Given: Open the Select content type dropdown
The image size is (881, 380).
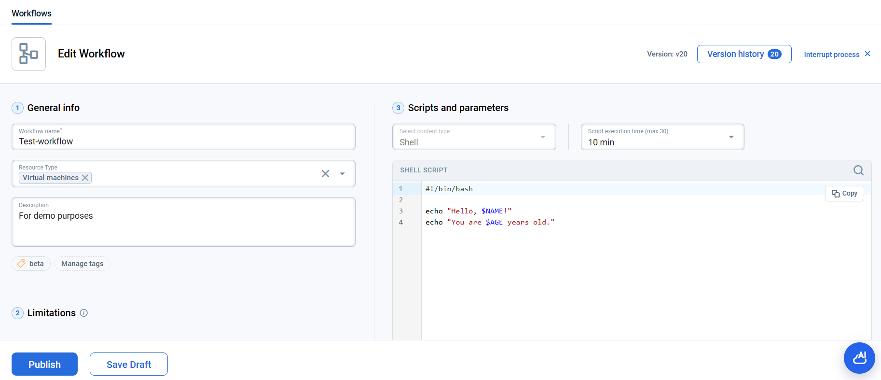Looking at the screenshot, I should (x=474, y=137).
